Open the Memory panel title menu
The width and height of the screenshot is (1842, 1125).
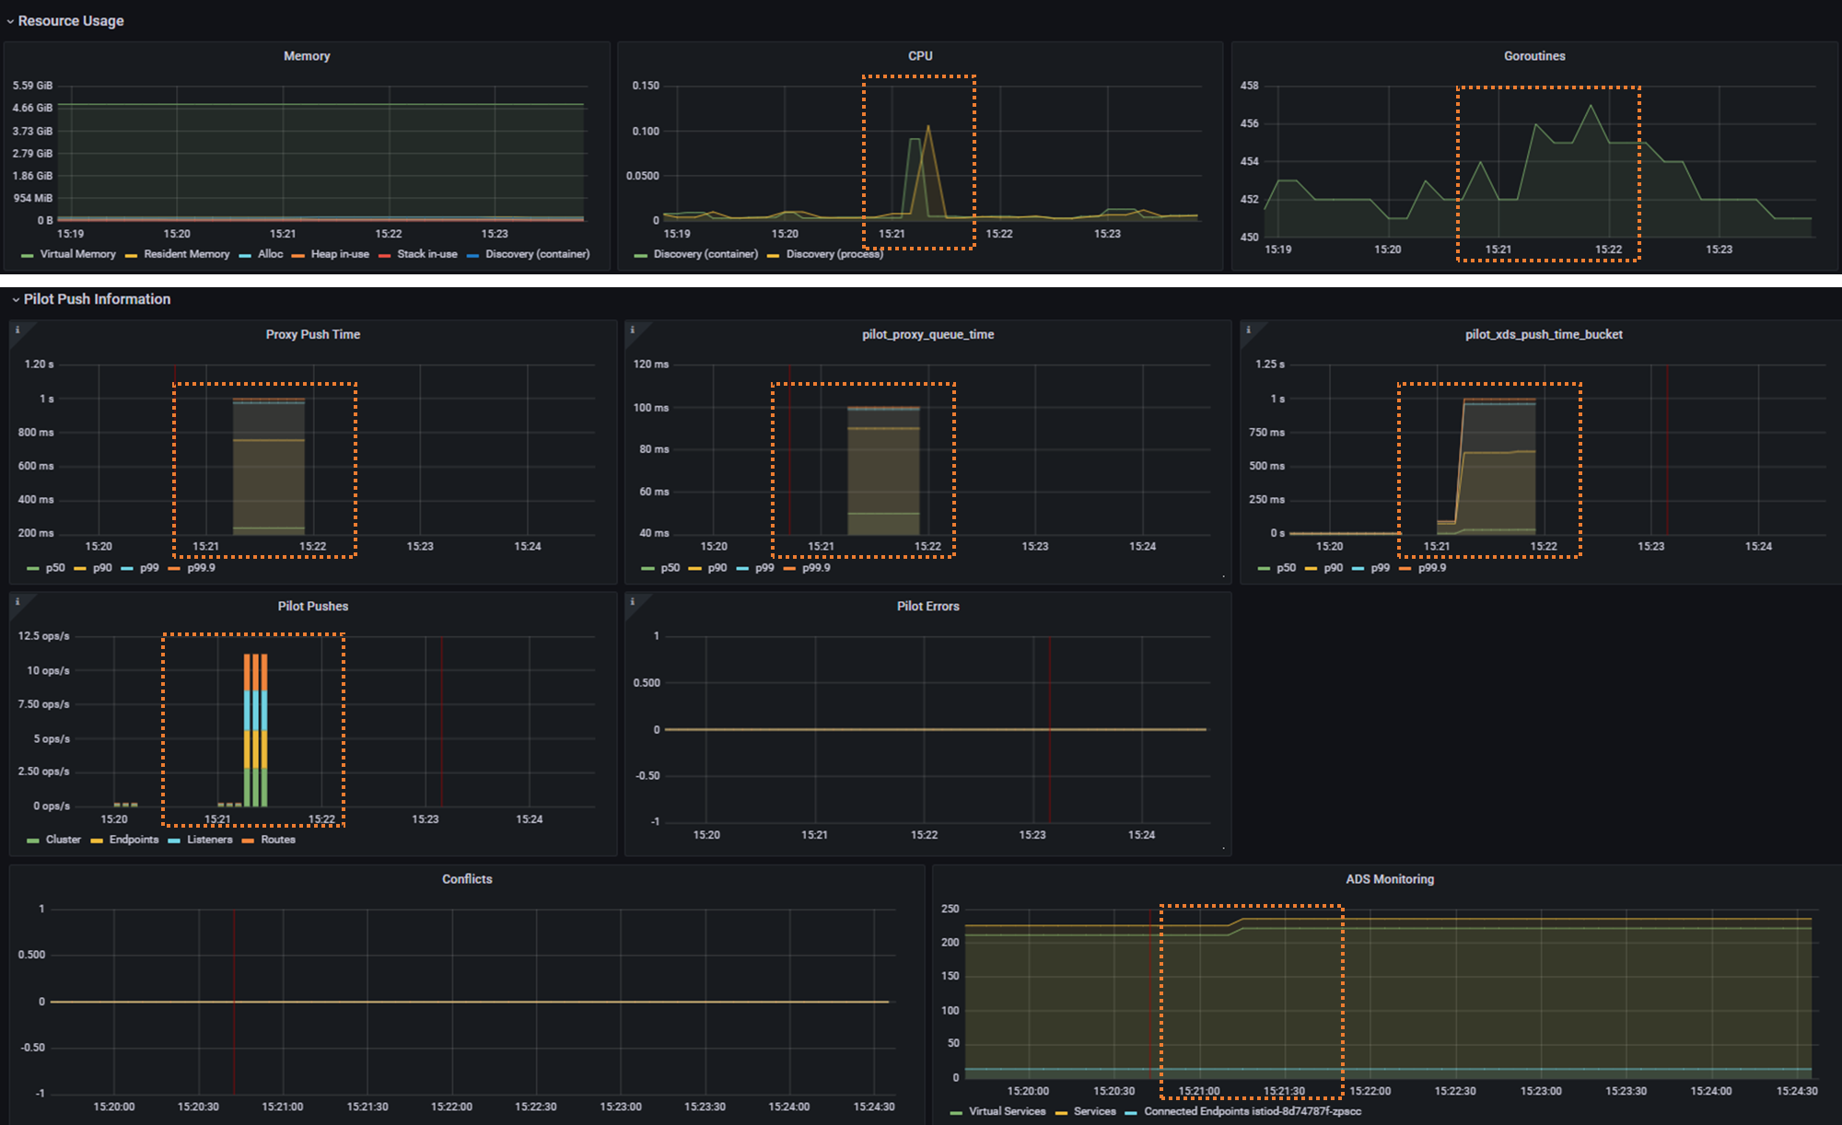pos(307,56)
